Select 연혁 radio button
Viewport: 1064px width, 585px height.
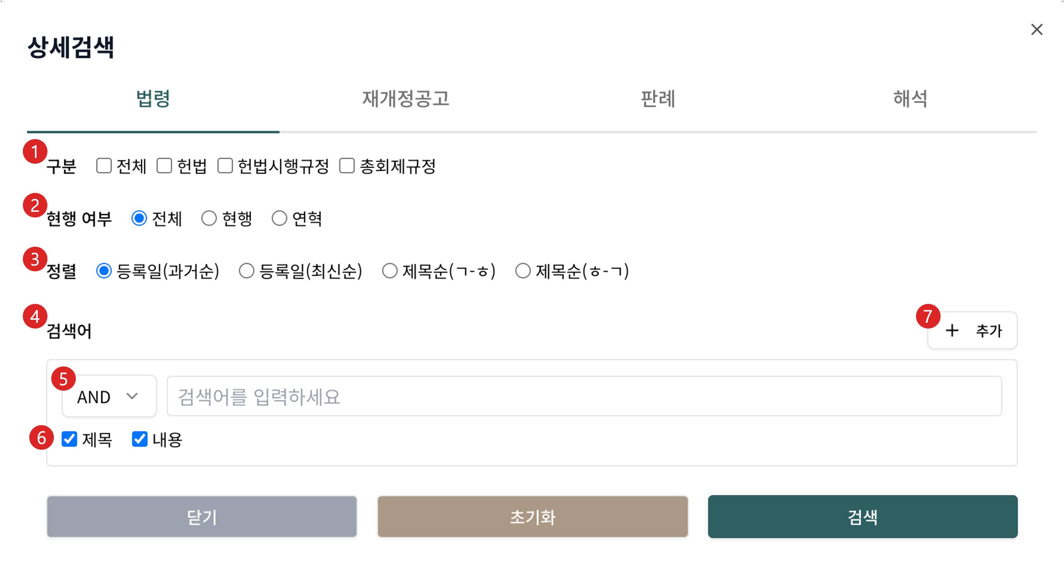[279, 219]
